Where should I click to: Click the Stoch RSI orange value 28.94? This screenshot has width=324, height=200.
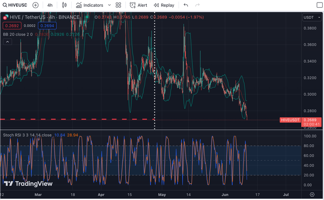(73, 135)
